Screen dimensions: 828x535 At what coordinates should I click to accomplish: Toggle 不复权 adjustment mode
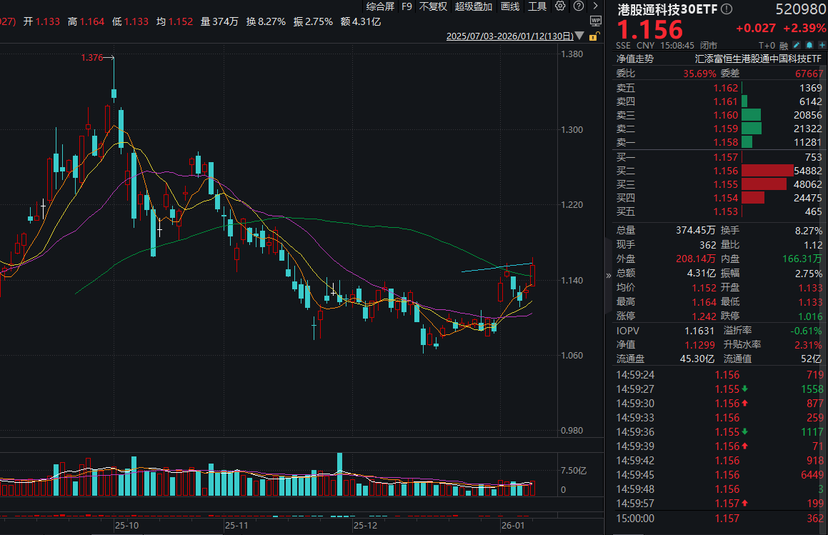point(432,6)
